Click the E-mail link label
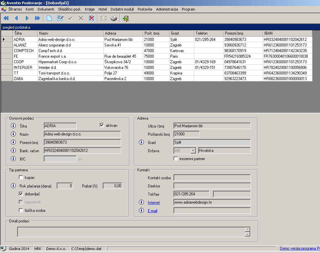This screenshot has width=320, height=253. 152,211
